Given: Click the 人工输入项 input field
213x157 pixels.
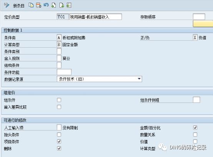Looking at the screenshot, I should (x=59, y=127).
